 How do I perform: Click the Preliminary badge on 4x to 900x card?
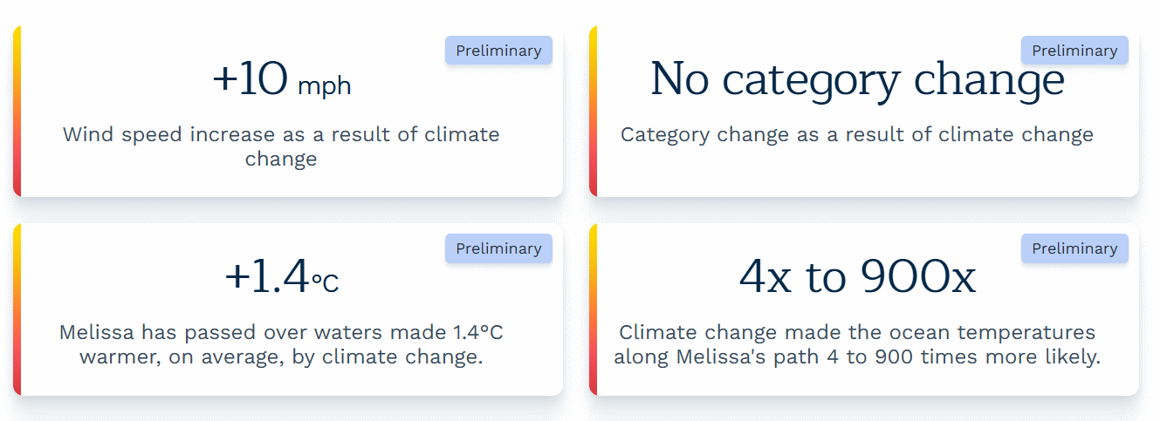click(1074, 248)
